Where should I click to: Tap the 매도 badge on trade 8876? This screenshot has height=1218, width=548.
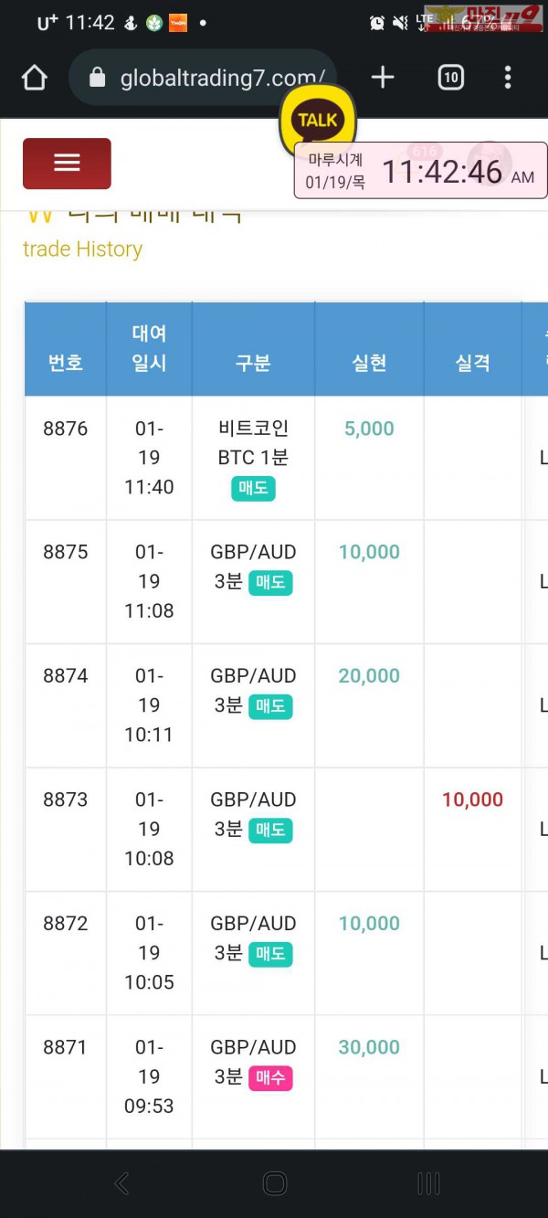click(253, 488)
